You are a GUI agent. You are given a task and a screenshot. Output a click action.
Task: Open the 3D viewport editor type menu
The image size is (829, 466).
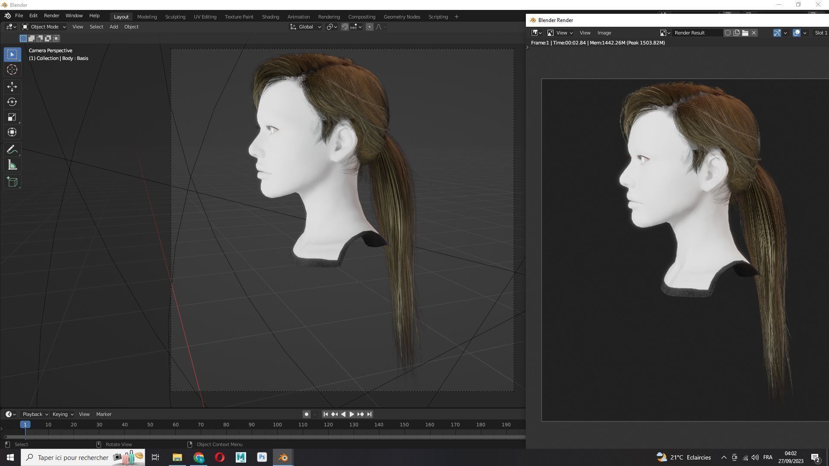11,27
